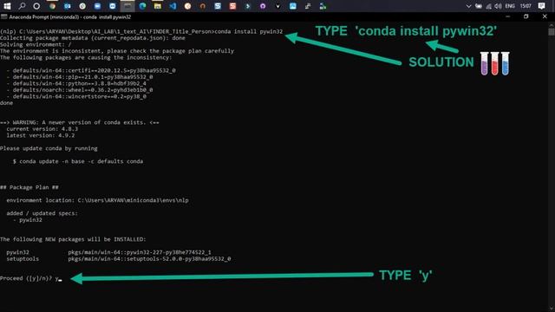Click the '- pywin32' spec entry
The width and height of the screenshot is (555, 312).
[x=27, y=219]
